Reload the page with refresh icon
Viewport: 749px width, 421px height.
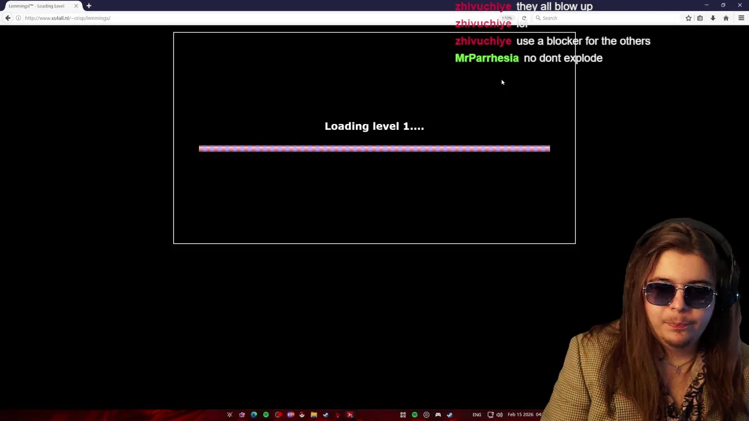pos(524,18)
